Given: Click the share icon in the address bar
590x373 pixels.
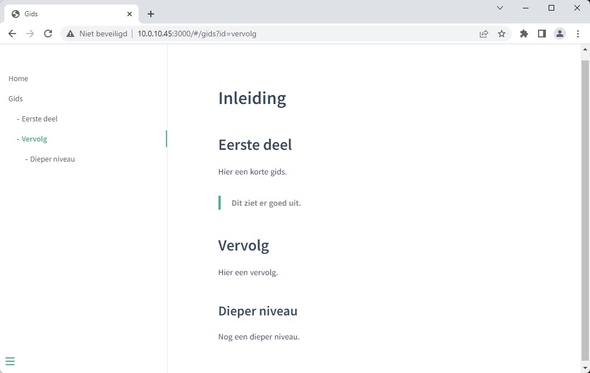Looking at the screenshot, I should coord(484,34).
